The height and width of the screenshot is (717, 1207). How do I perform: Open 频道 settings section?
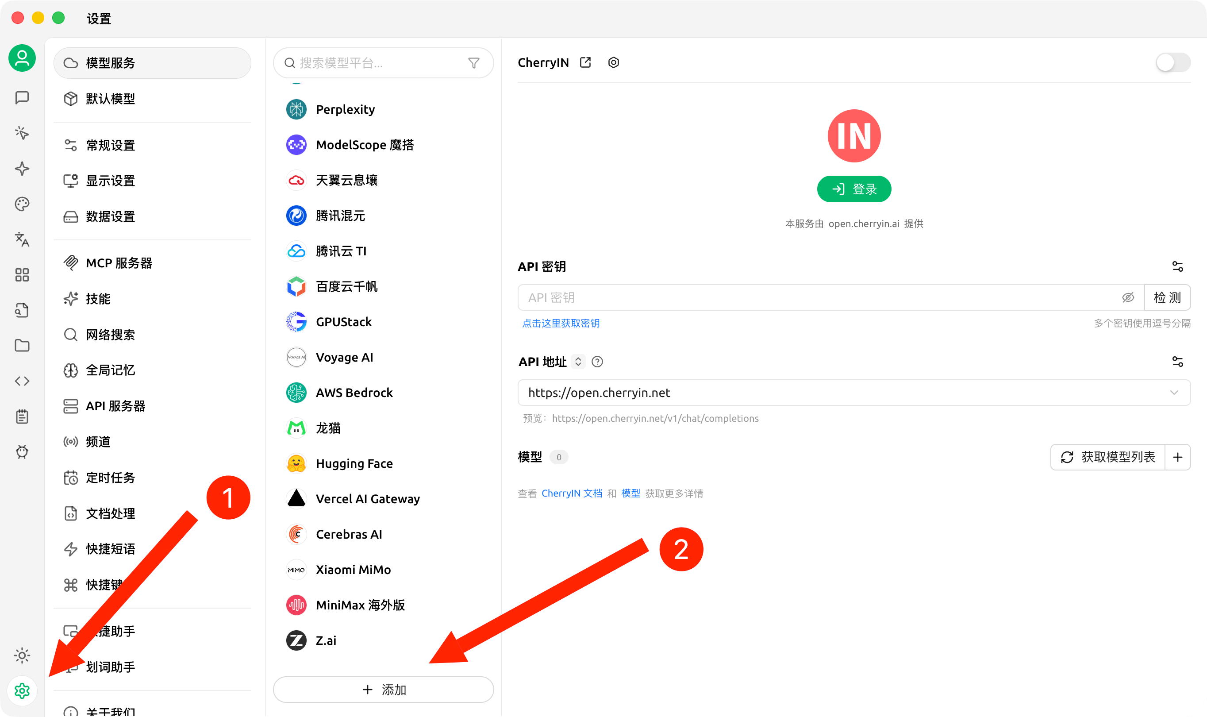(x=152, y=442)
